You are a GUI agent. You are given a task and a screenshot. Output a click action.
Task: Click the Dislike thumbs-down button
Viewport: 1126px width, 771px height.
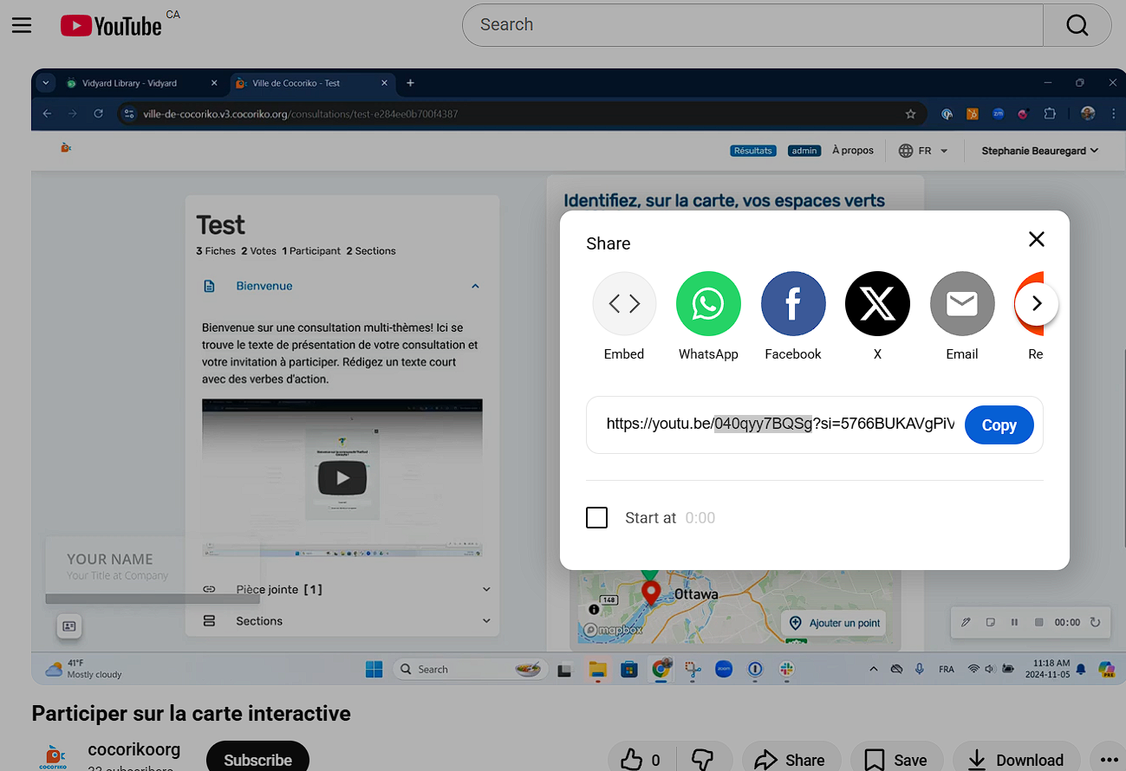tap(703, 760)
